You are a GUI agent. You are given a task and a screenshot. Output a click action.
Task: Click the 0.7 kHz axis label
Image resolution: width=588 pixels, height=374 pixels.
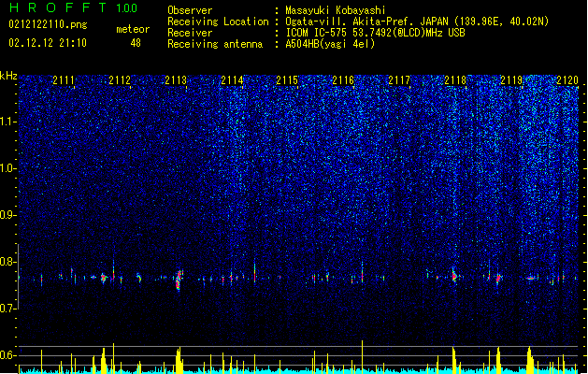coord(7,309)
